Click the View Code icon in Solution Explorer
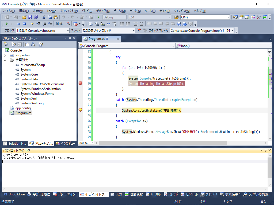The width and height of the screenshot is (274, 205). point(27,44)
